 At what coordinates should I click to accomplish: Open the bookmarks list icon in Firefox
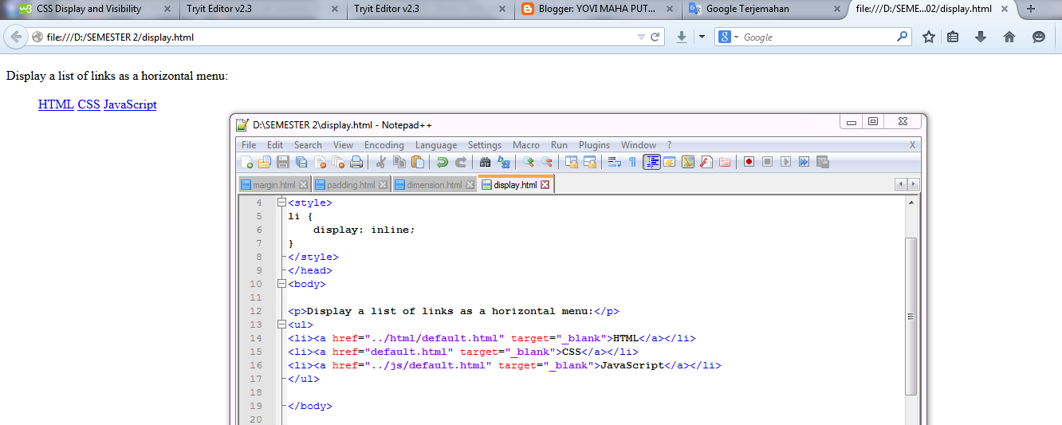point(953,37)
